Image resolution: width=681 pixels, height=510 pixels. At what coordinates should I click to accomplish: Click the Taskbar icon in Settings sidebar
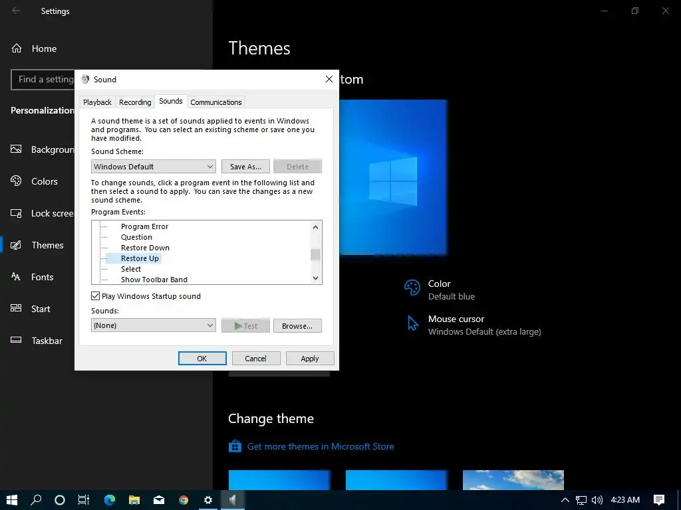pyautogui.click(x=16, y=340)
